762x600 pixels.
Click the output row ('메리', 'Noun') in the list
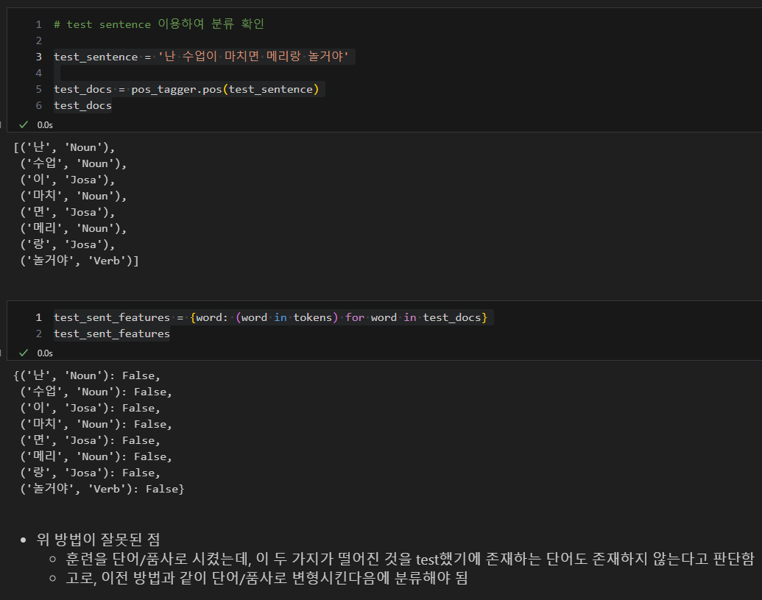(74, 228)
